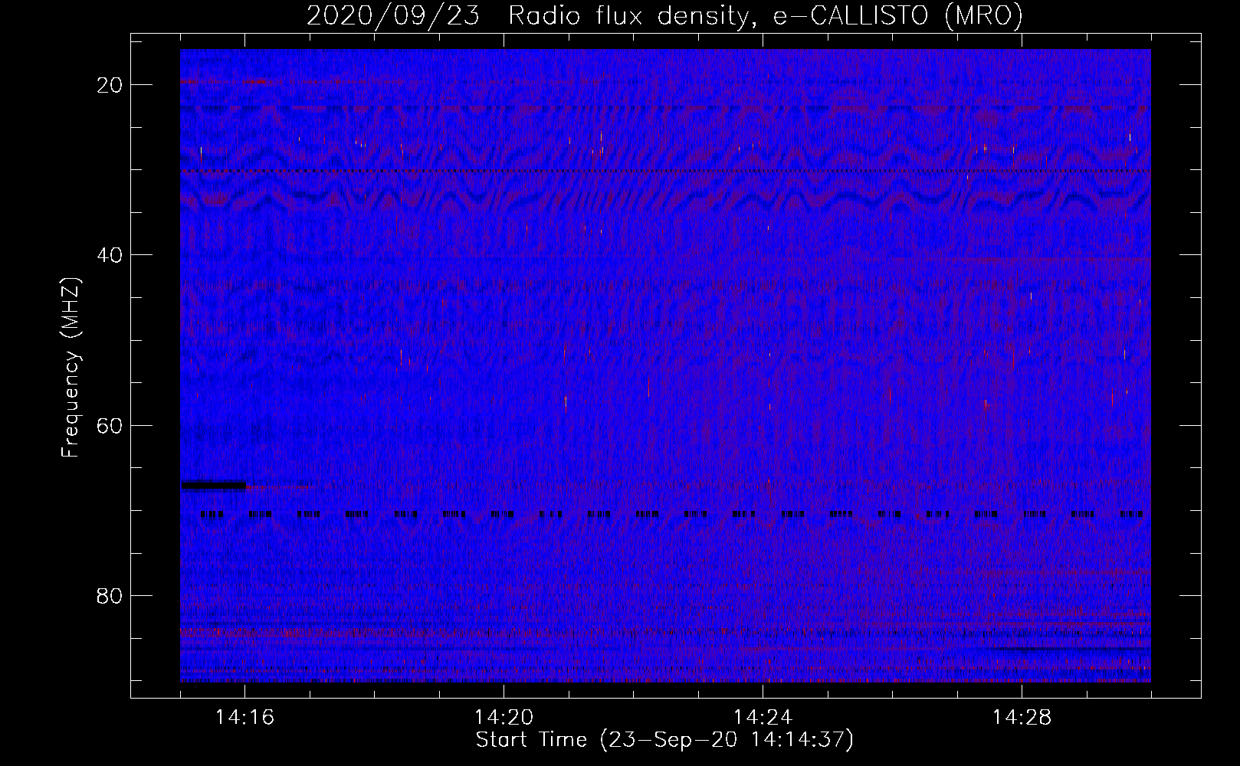The width and height of the screenshot is (1240, 766).
Task: Click the 14:20 time tick label
Action: click(504, 718)
